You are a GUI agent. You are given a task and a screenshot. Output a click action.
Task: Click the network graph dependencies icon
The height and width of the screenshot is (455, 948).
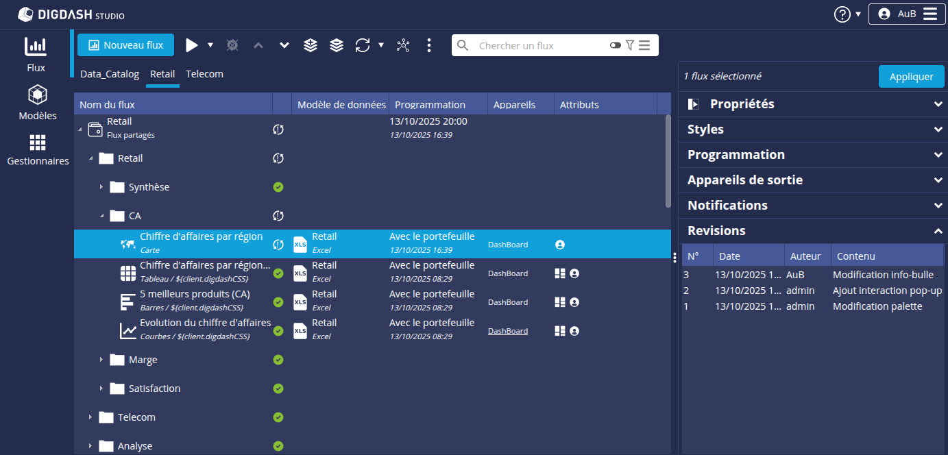(x=403, y=45)
